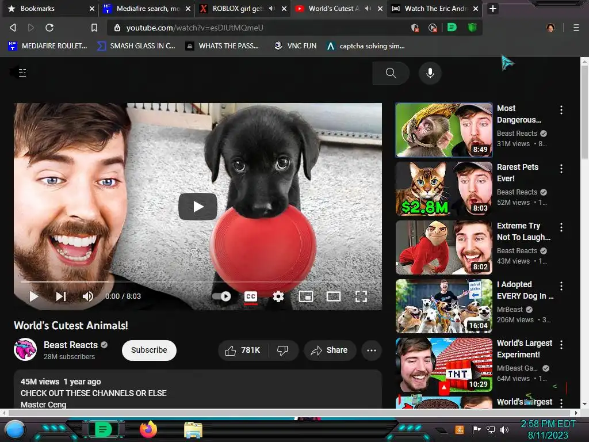The image size is (589, 442).
Task: Click the video progress bar
Action: (x=198, y=281)
